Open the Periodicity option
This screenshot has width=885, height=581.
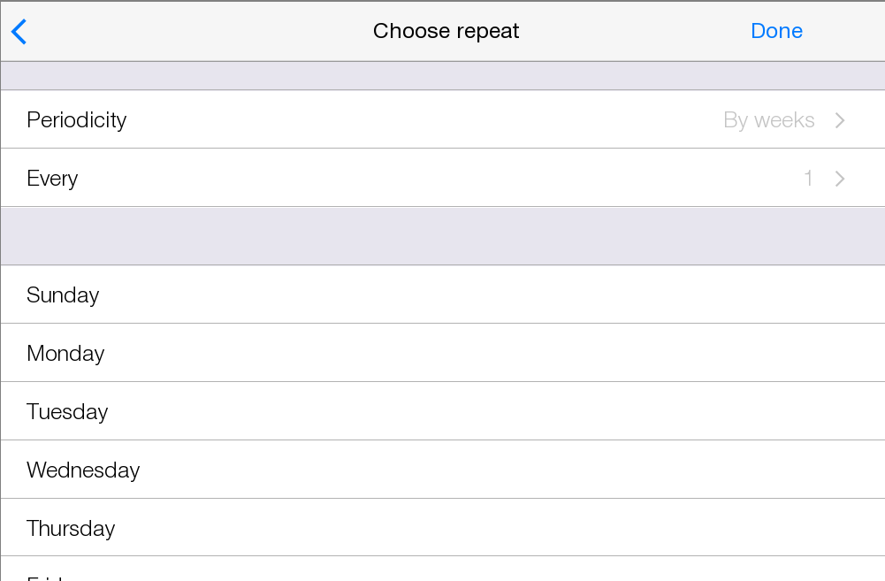pos(77,120)
